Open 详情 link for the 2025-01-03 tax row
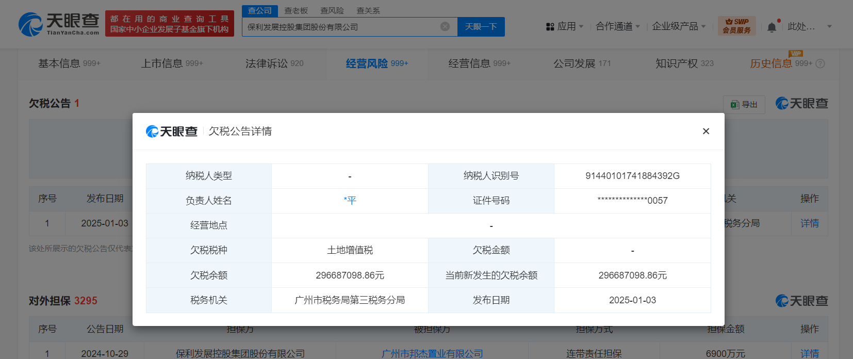 [x=810, y=223]
